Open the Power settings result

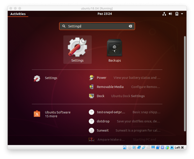[125, 78]
